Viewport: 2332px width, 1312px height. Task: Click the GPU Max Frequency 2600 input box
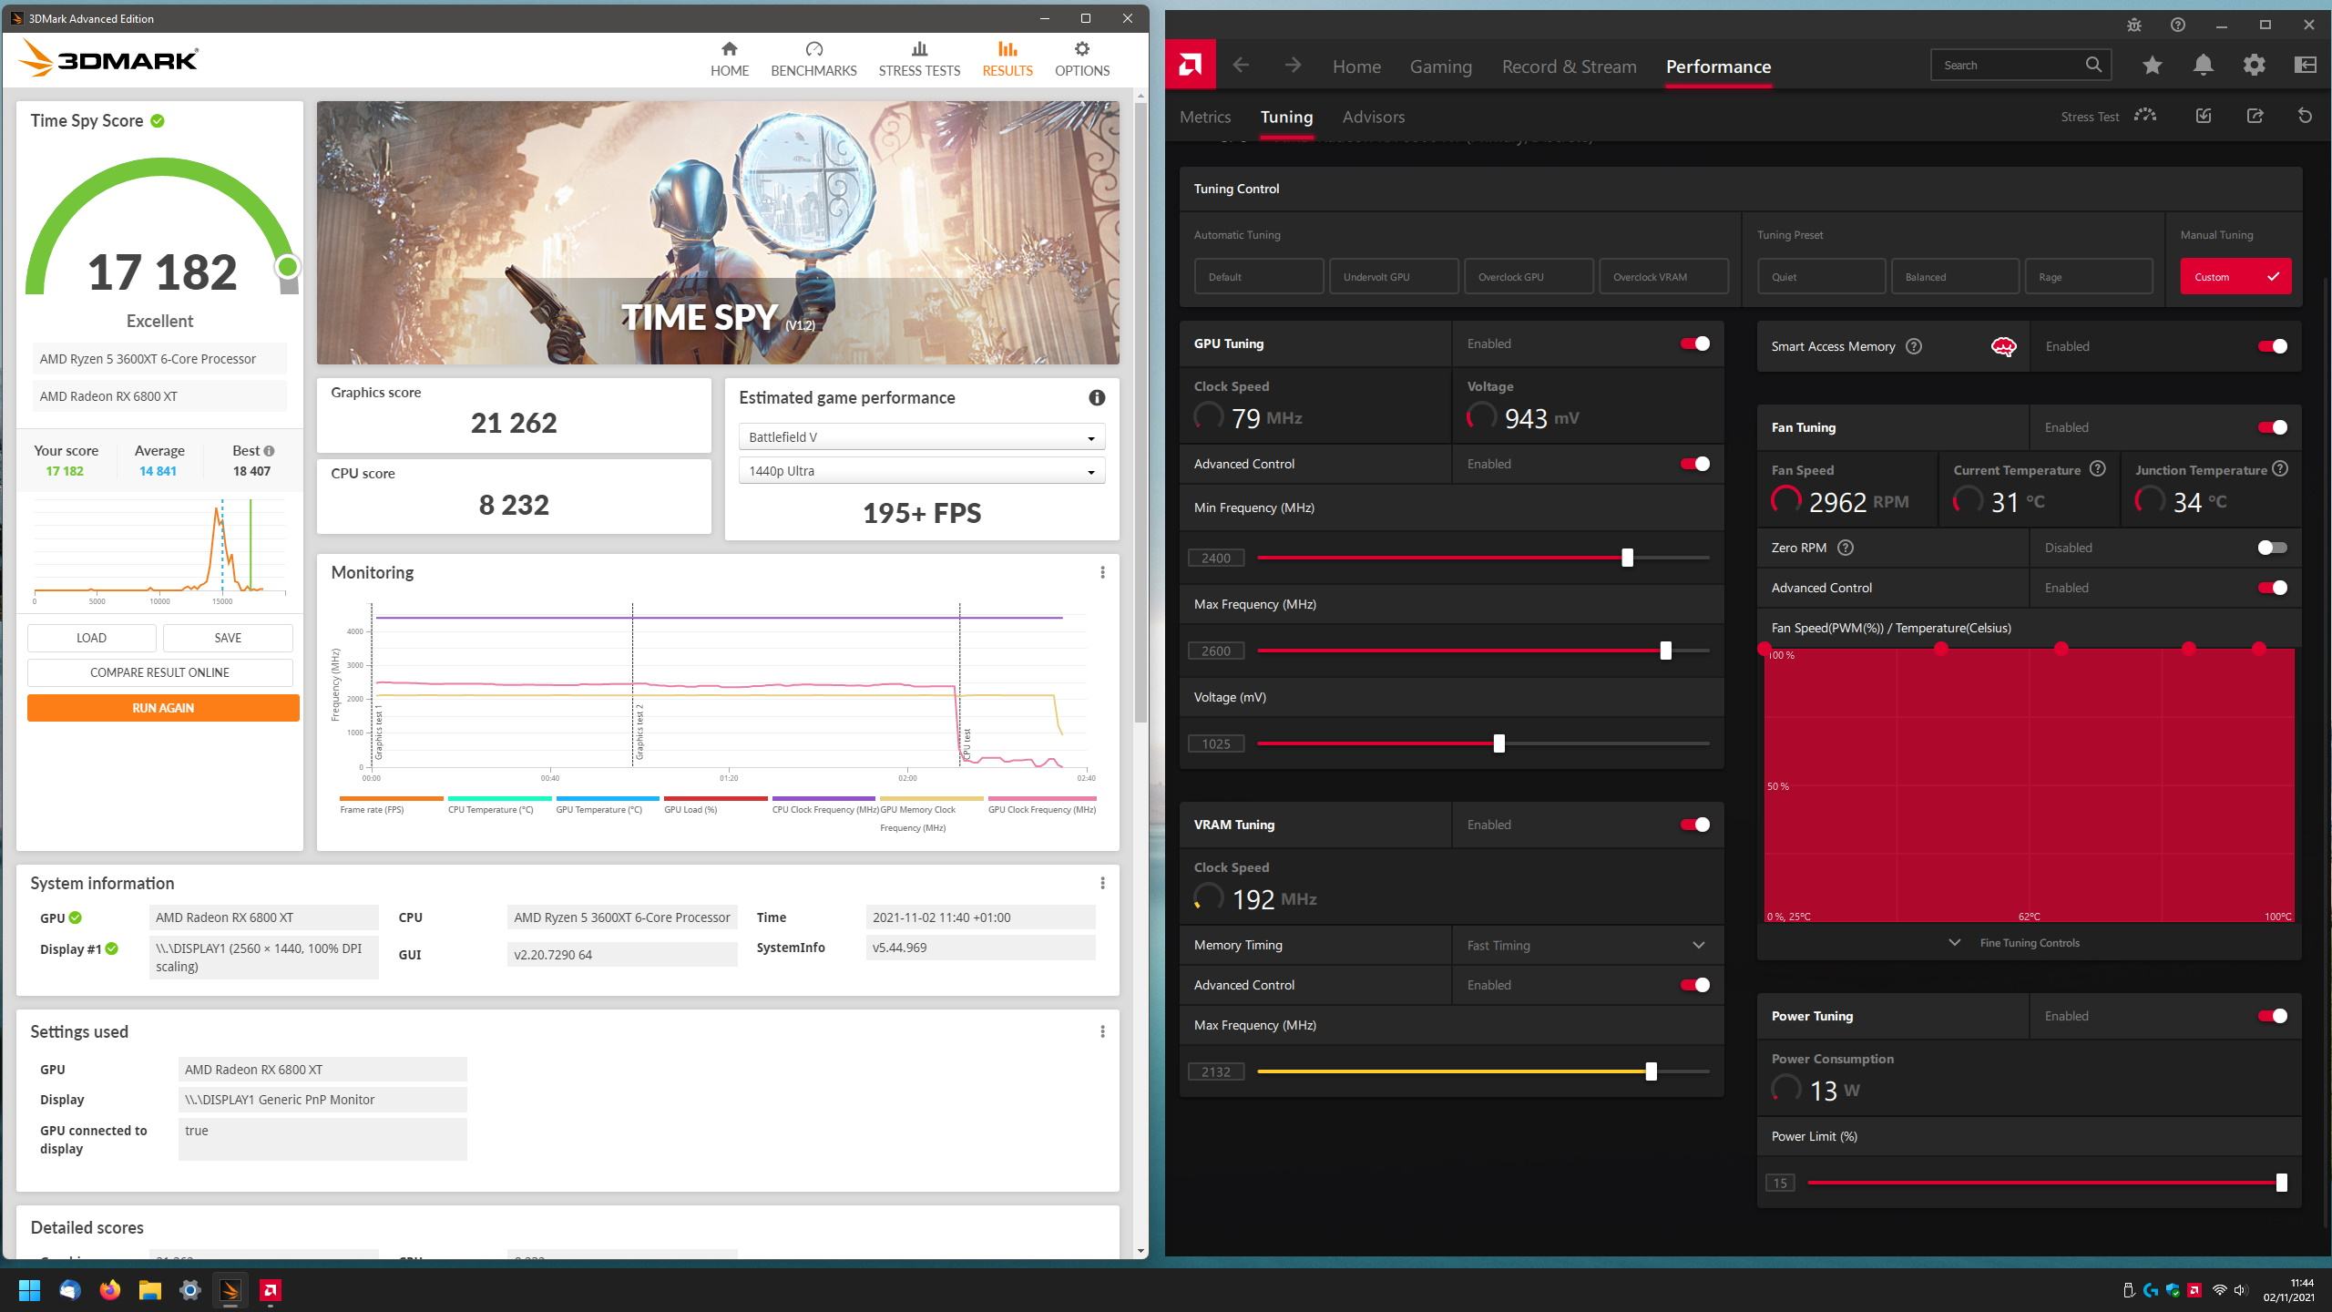(x=1216, y=651)
